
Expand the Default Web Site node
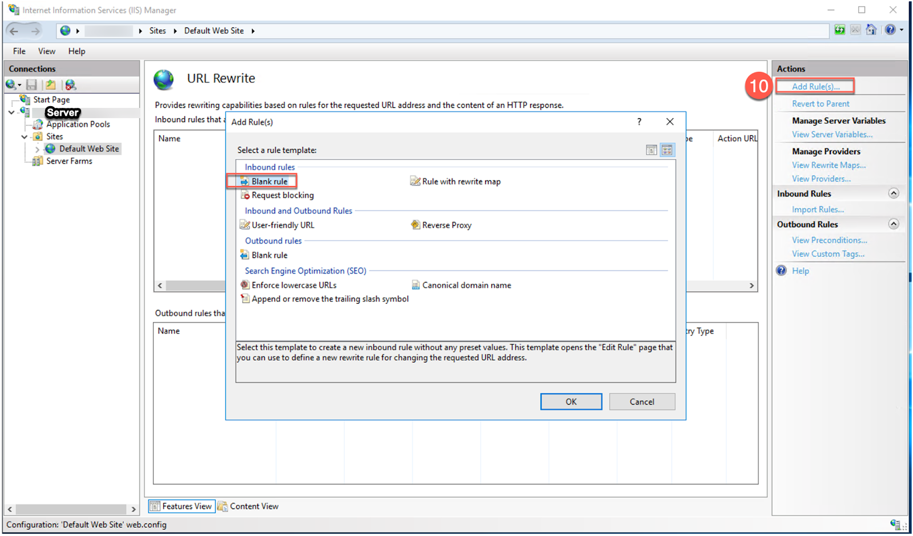pyautogui.click(x=38, y=149)
